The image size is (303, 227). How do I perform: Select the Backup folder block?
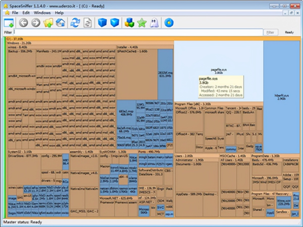coord(22,61)
